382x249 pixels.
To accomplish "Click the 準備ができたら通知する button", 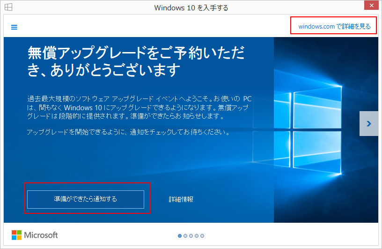I will (86, 199).
